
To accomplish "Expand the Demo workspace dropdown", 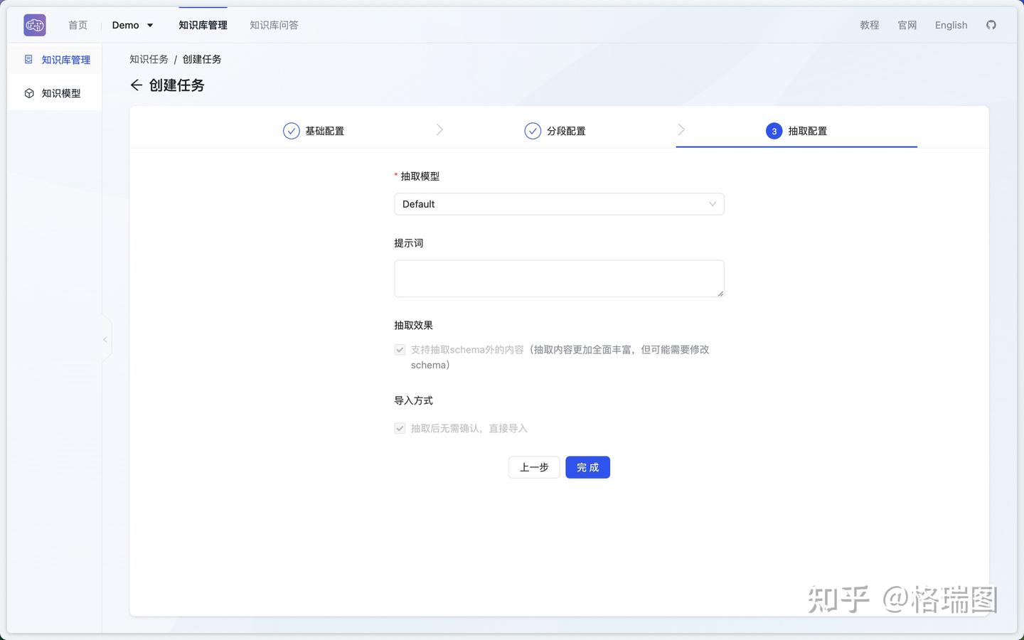I will [x=132, y=24].
